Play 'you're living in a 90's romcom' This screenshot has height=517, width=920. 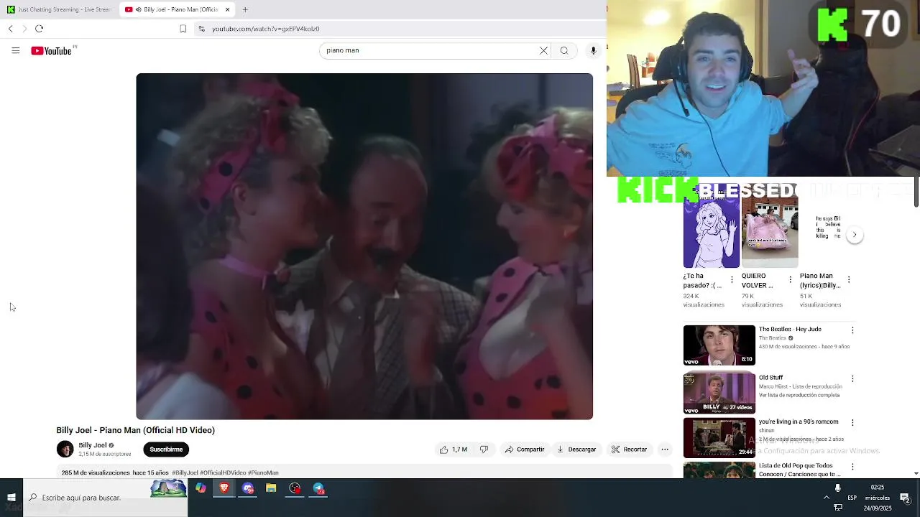719,437
